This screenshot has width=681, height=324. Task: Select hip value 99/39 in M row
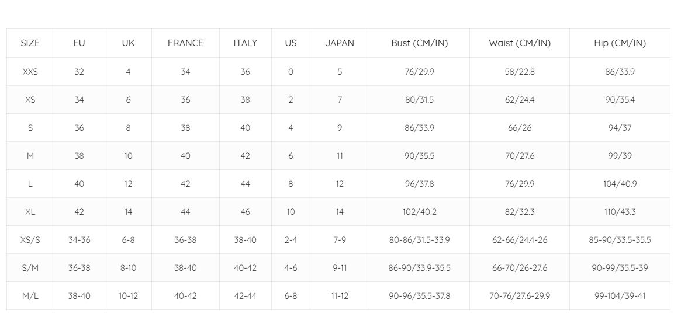[x=620, y=156]
